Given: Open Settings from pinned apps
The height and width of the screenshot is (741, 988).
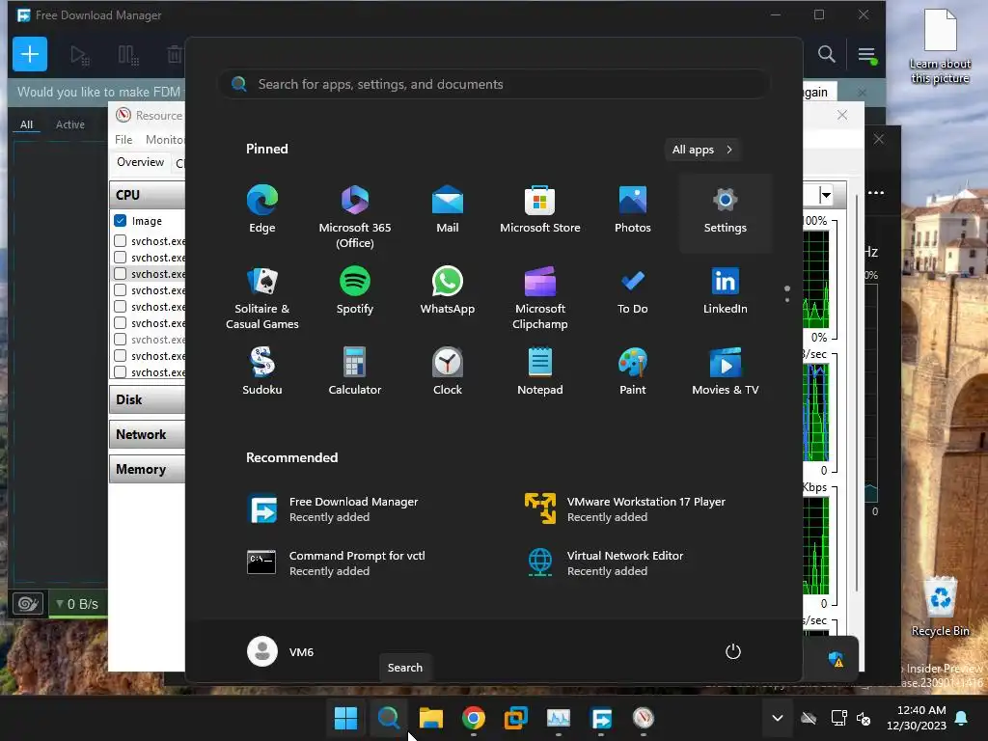Looking at the screenshot, I should pos(726,212).
